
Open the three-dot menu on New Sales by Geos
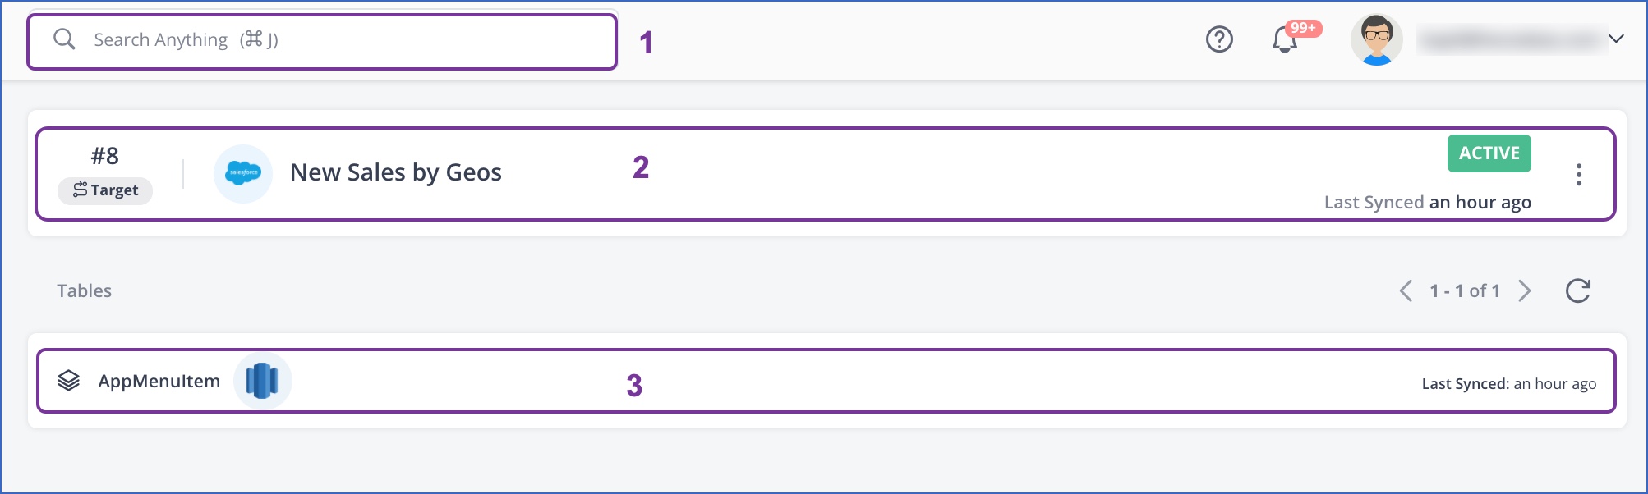click(1578, 174)
